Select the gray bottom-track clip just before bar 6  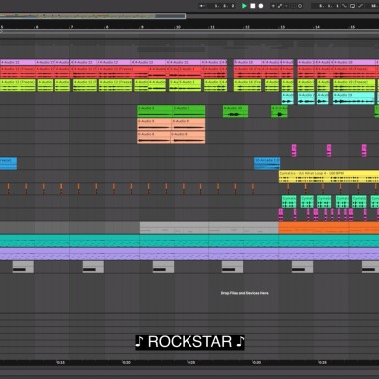[x=23, y=267]
